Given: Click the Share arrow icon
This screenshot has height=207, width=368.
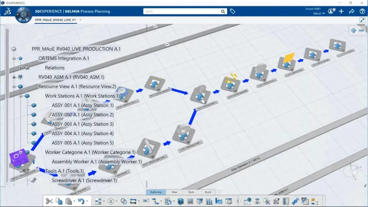Looking at the screenshot, I should coord(352,11).
